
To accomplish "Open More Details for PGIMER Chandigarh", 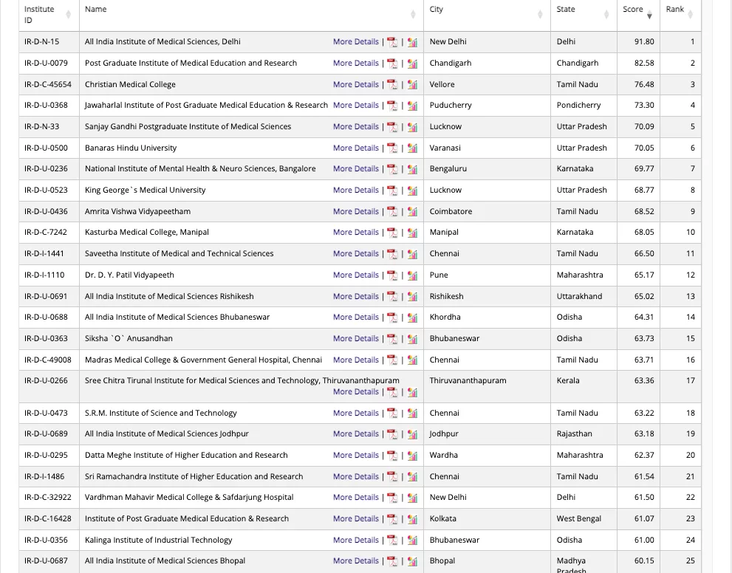I will pyautogui.click(x=355, y=64).
